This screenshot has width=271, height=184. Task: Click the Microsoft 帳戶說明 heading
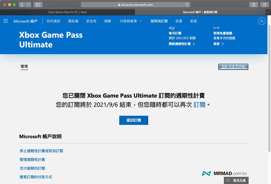tap(40, 137)
